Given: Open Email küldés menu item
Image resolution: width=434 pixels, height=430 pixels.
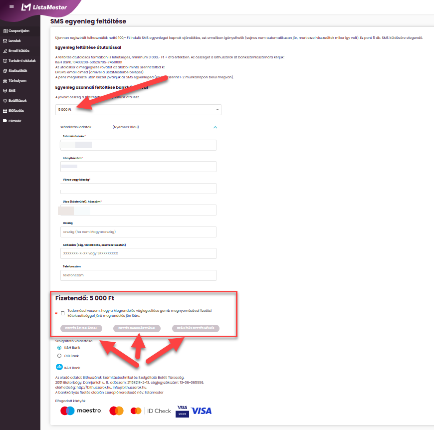Looking at the screenshot, I should pyautogui.click(x=20, y=51).
